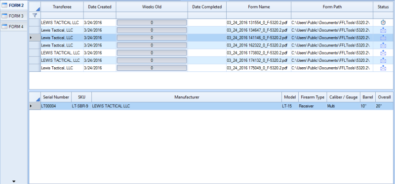
Task: Click the Transferee filter input cell
Action: (x=62, y=15)
